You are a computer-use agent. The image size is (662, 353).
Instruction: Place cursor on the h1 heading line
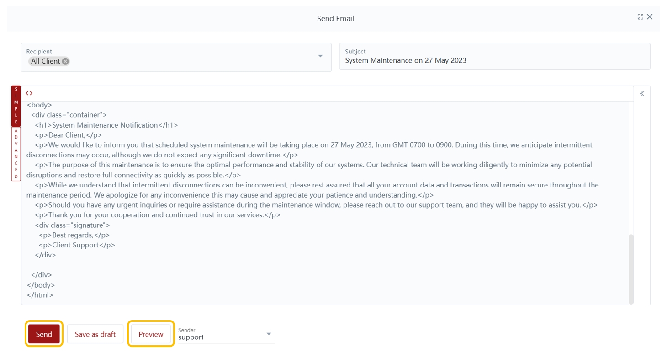pyautogui.click(x=106, y=125)
